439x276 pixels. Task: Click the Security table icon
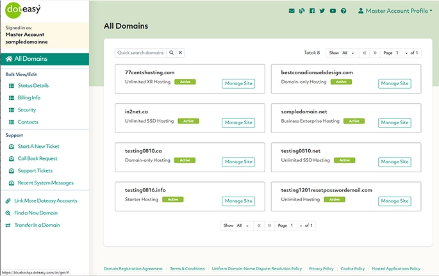[x=12, y=110]
